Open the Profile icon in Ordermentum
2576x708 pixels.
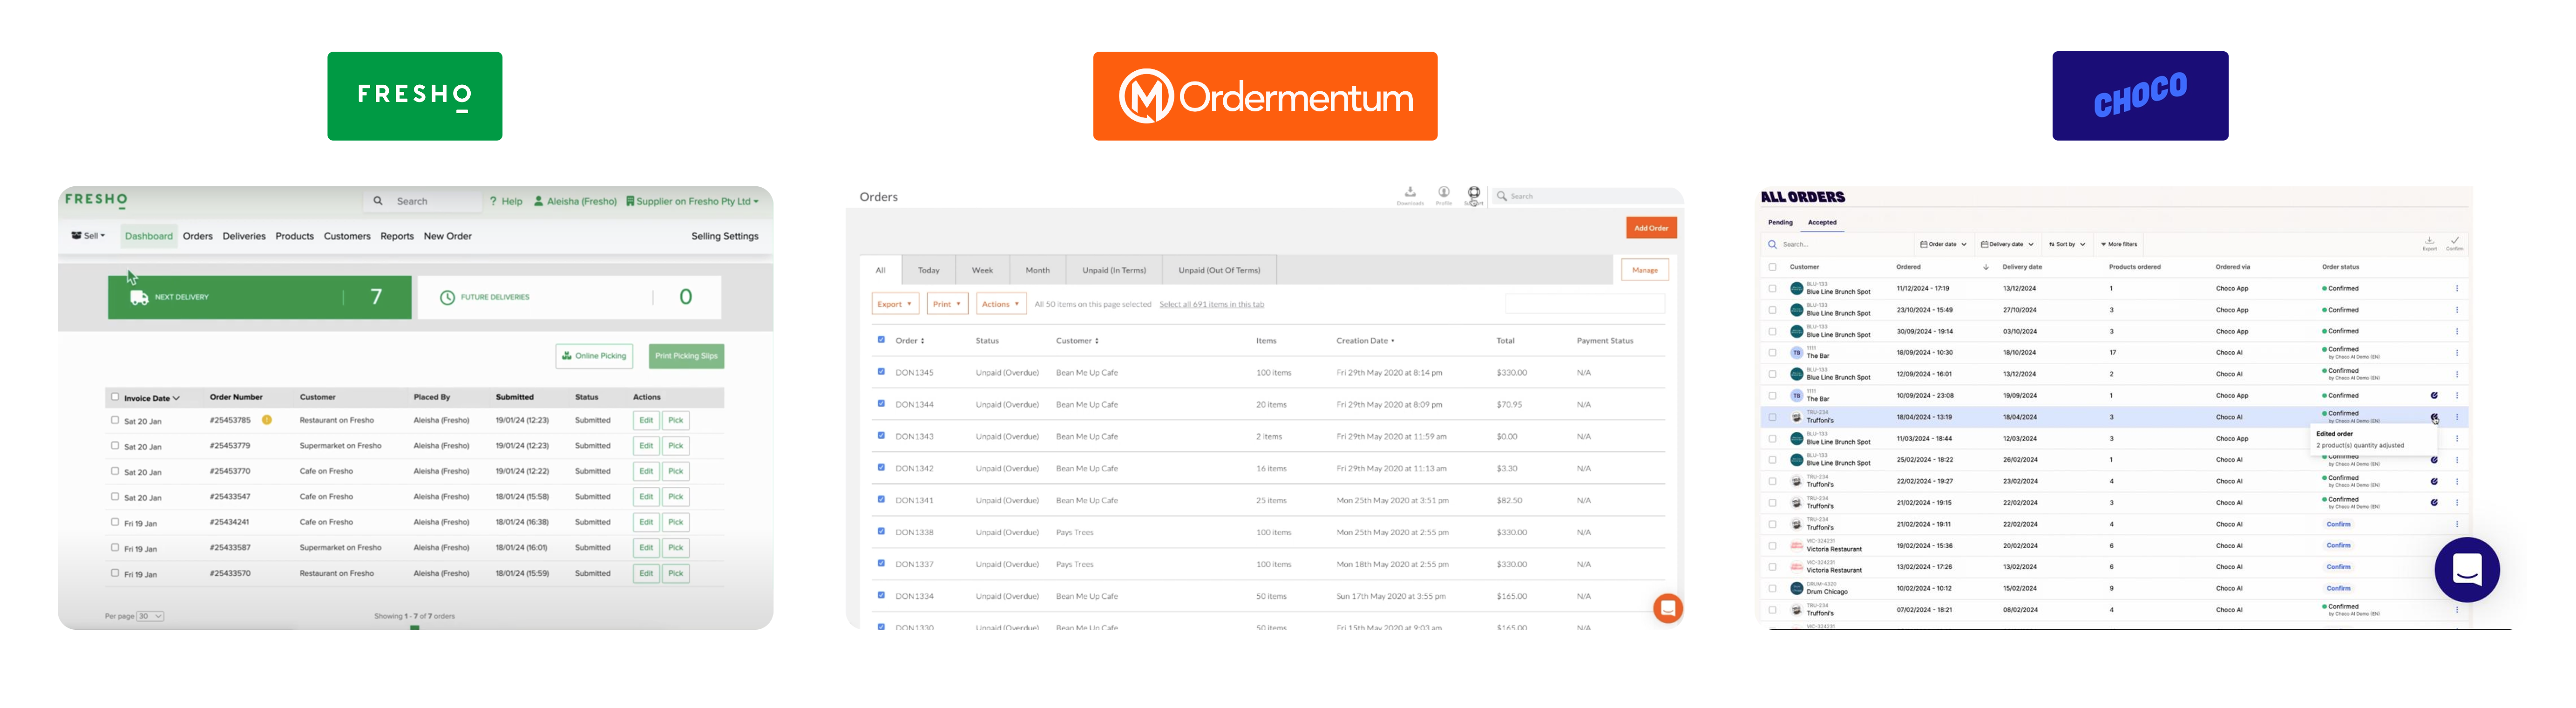[x=1444, y=192]
